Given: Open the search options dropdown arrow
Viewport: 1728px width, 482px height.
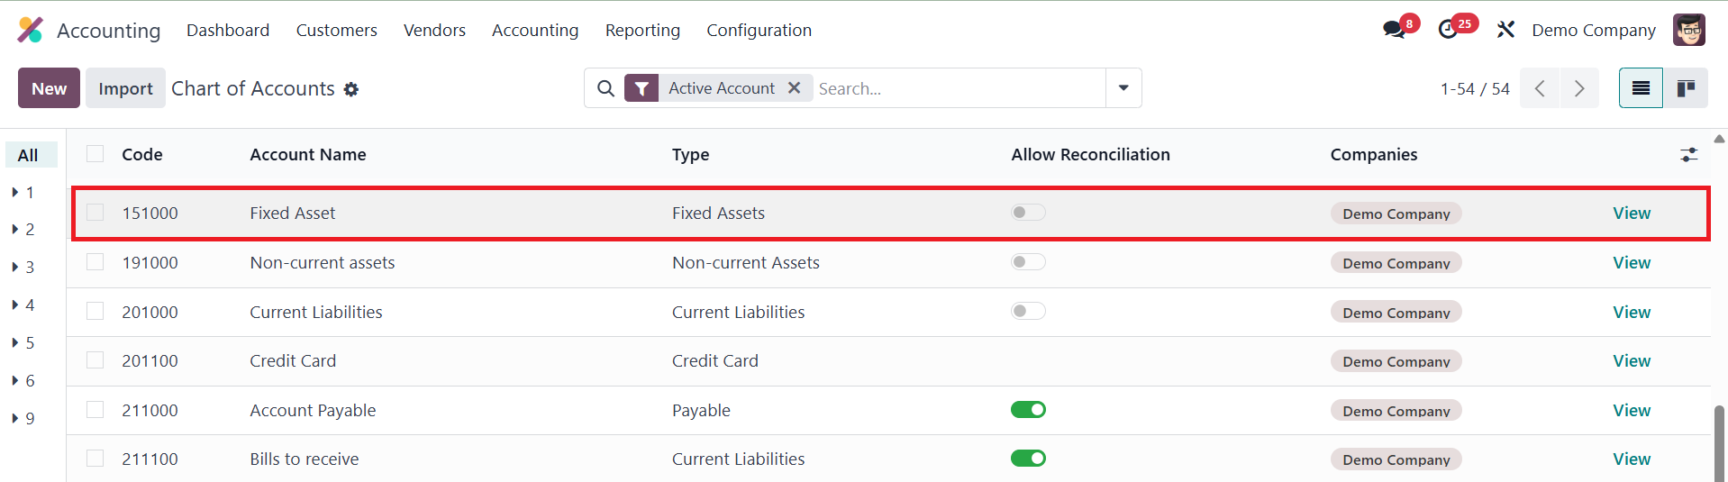Looking at the screenshot, I should [x=1123, y=88].
